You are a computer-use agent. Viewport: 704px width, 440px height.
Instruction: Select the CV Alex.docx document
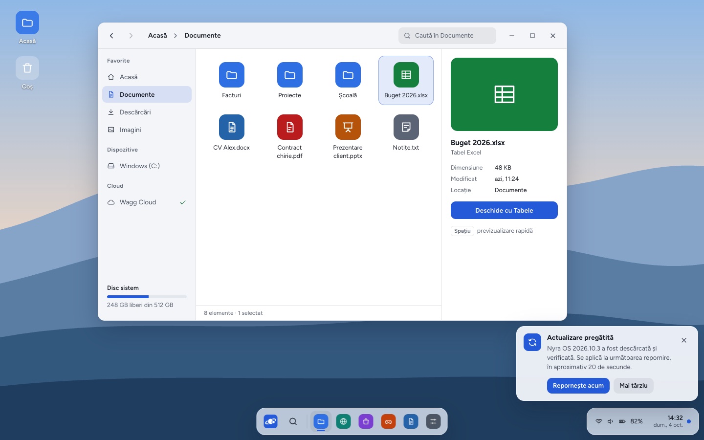(231, 136)
